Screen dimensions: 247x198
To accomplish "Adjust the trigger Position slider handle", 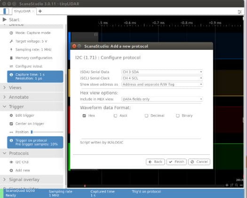I will pos(32,132).
